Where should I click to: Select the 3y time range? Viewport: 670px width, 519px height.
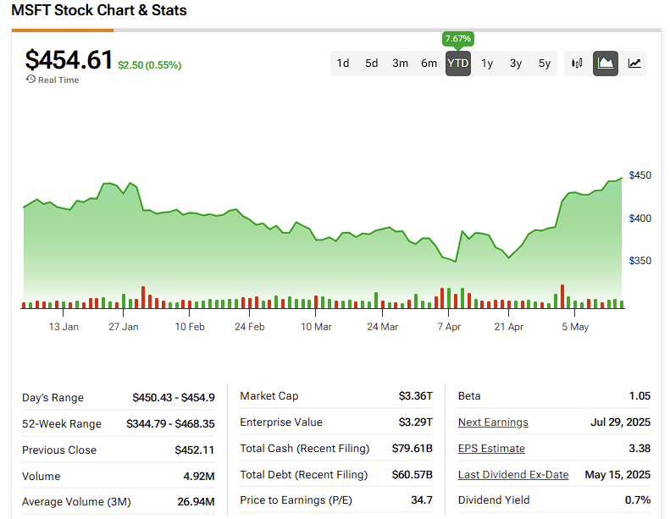516,63
